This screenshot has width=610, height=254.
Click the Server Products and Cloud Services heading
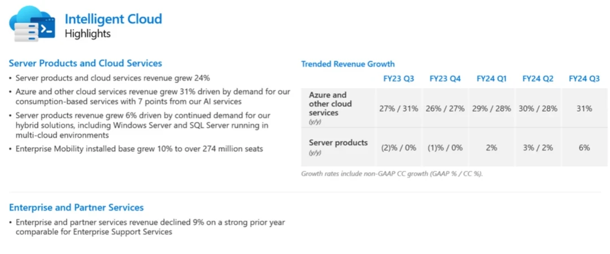85,63
